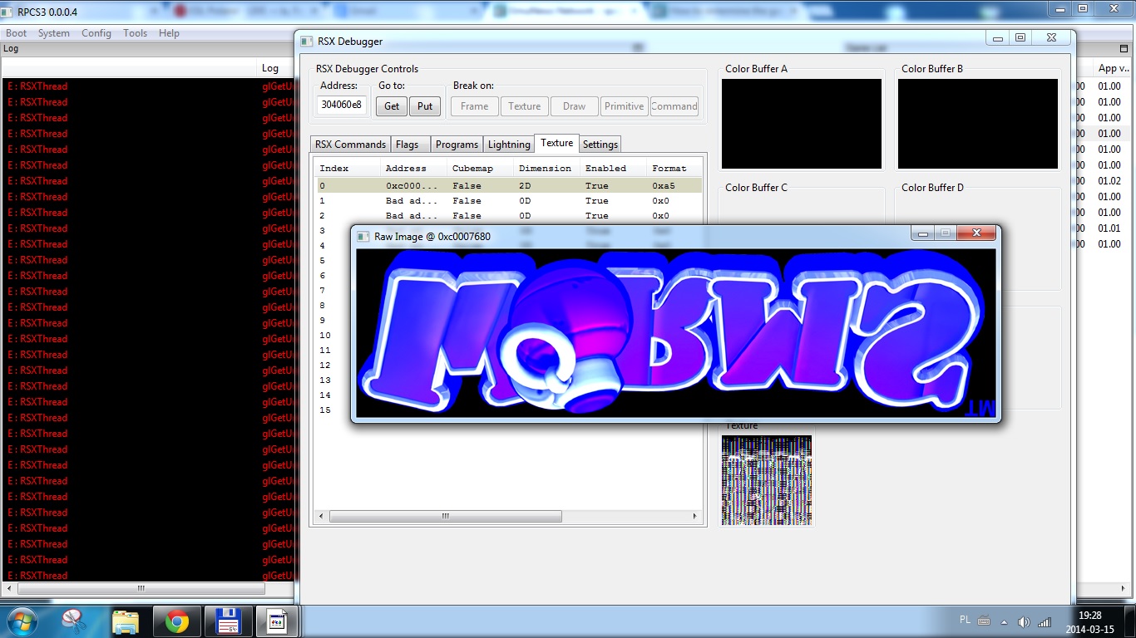This screenshot has height=638, width=1136.
Task: Close the Raw Image window
Action: tap(976, 233)
